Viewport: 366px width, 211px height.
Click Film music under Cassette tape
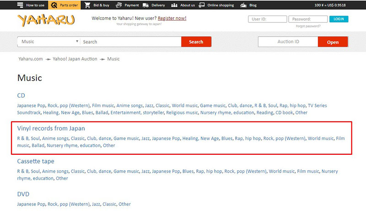click(x=308, y=171)
